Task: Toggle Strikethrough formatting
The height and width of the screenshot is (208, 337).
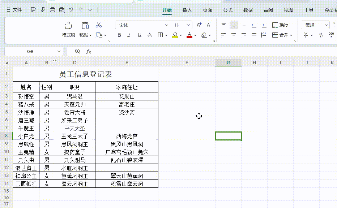Action: (150, 35)
